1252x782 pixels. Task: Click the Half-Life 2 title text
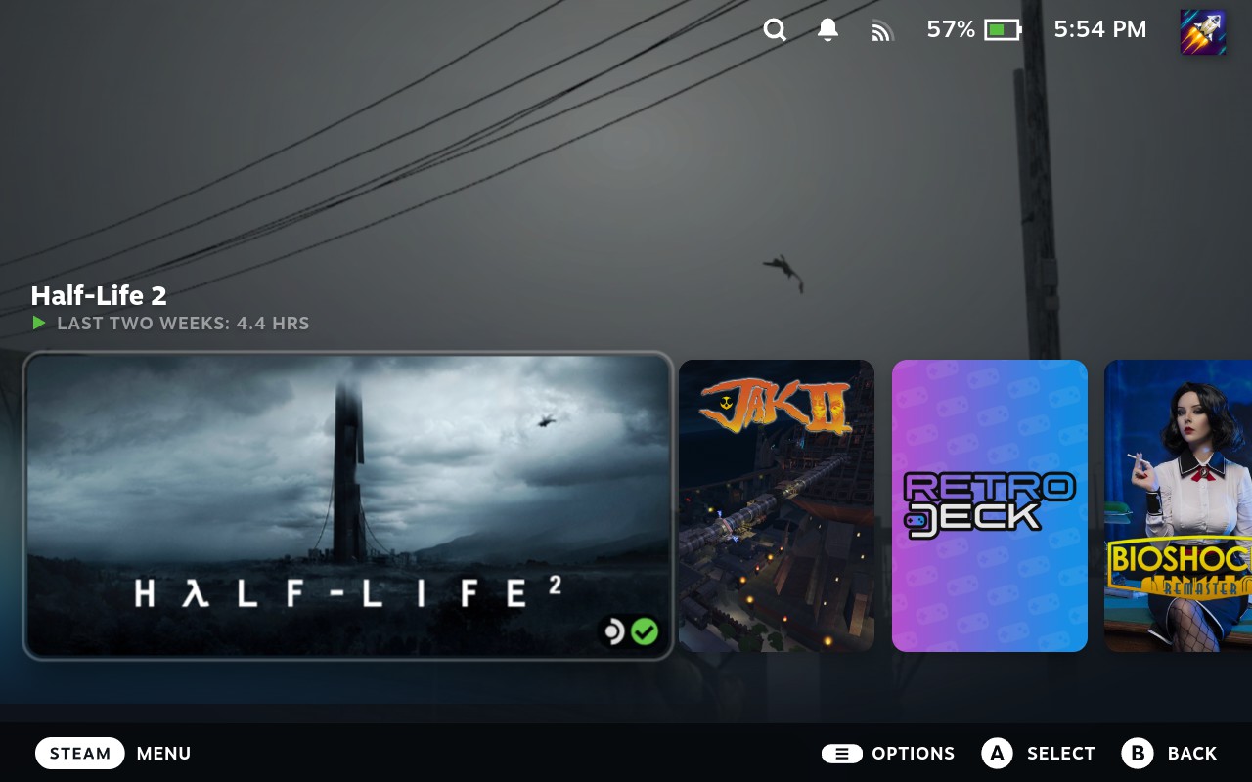pos(99,295)
